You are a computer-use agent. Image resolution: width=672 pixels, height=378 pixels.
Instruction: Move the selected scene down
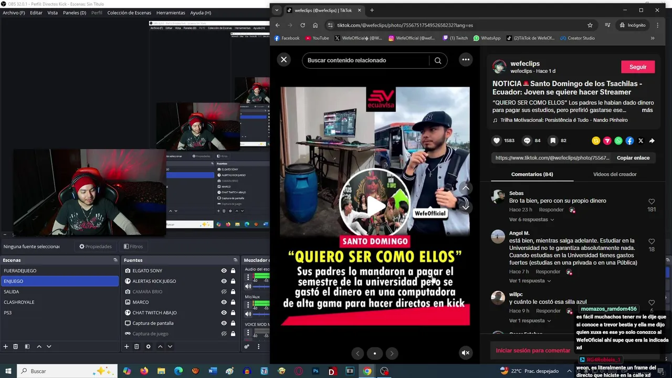coord(49,346)
